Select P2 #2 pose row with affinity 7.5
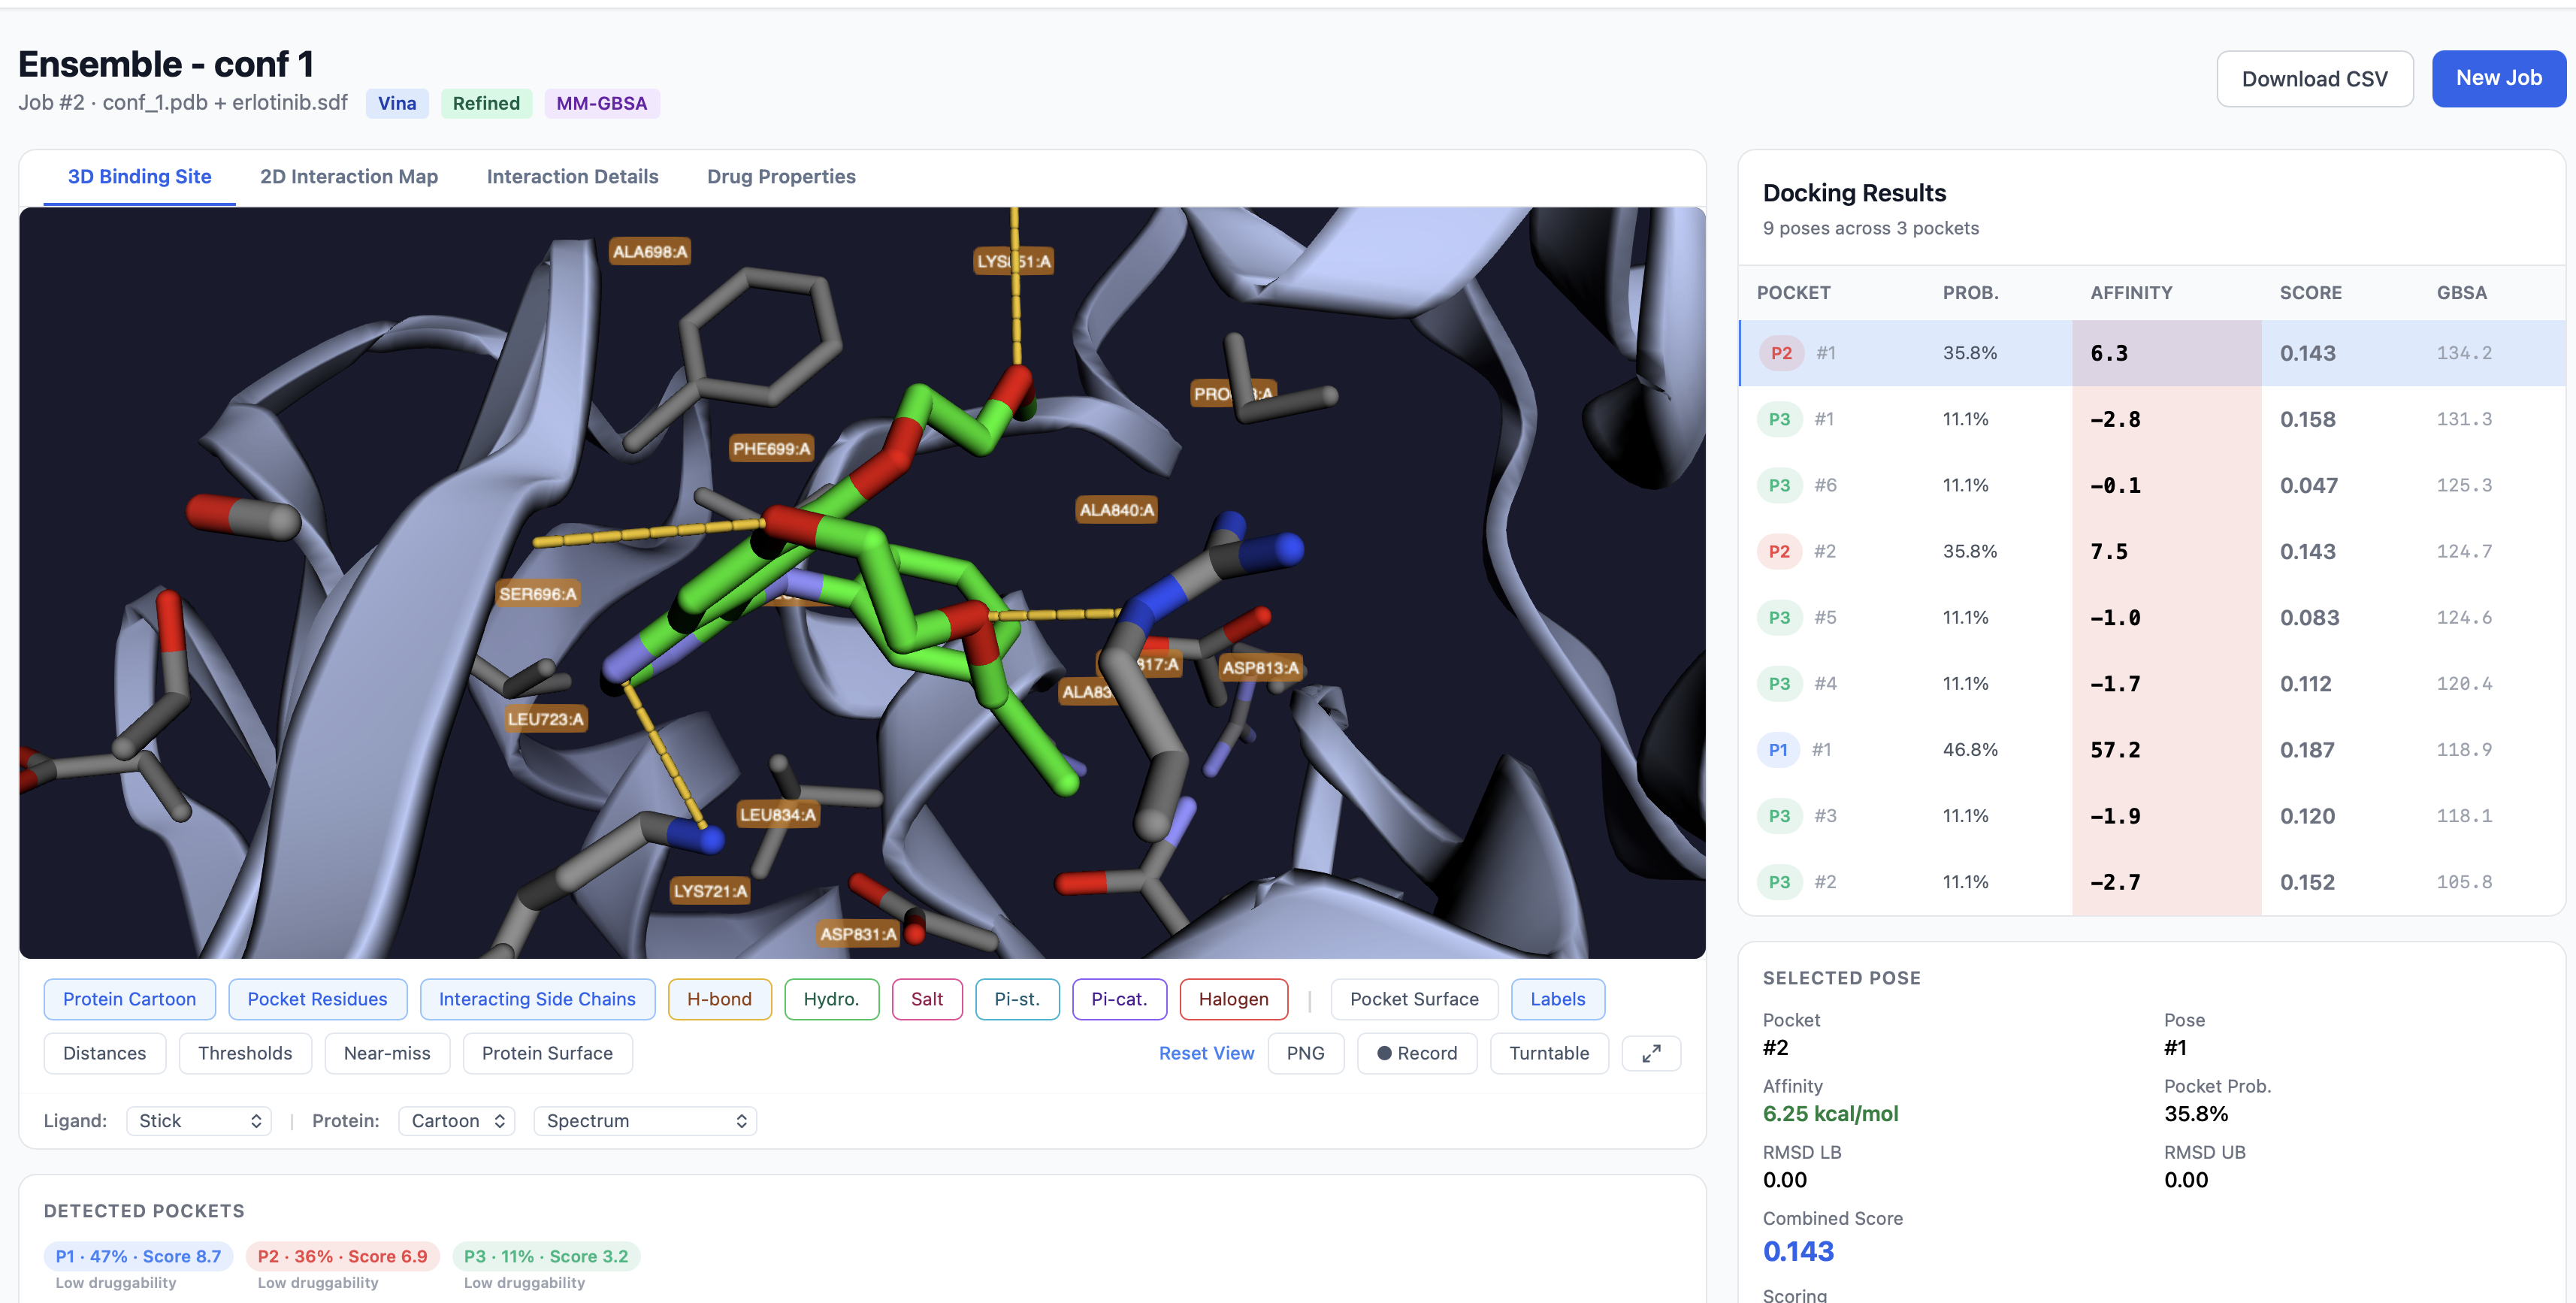This screenshot has width=2576, height=1303. 2152,551
